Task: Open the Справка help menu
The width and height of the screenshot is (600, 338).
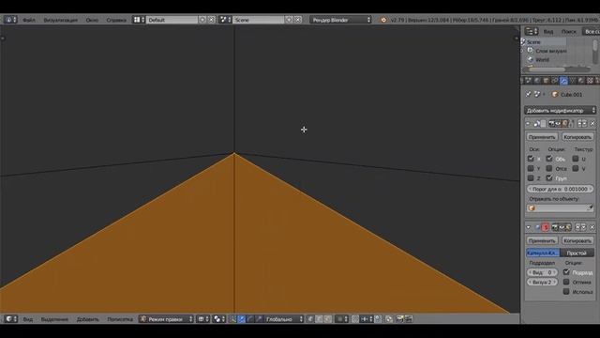Action: point(116,20)
